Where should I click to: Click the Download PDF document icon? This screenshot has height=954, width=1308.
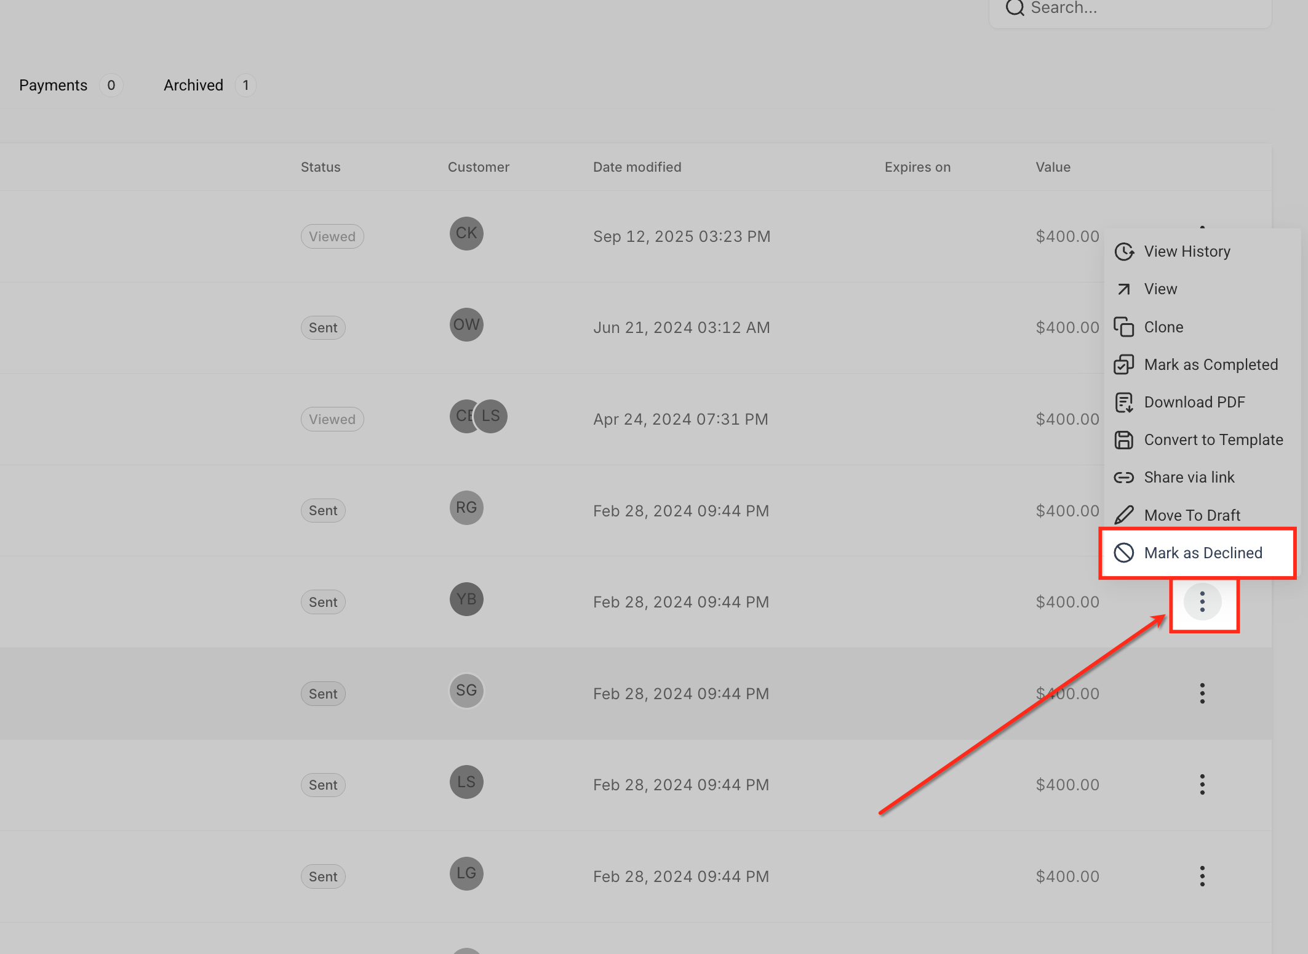[x=1124, y=403]
